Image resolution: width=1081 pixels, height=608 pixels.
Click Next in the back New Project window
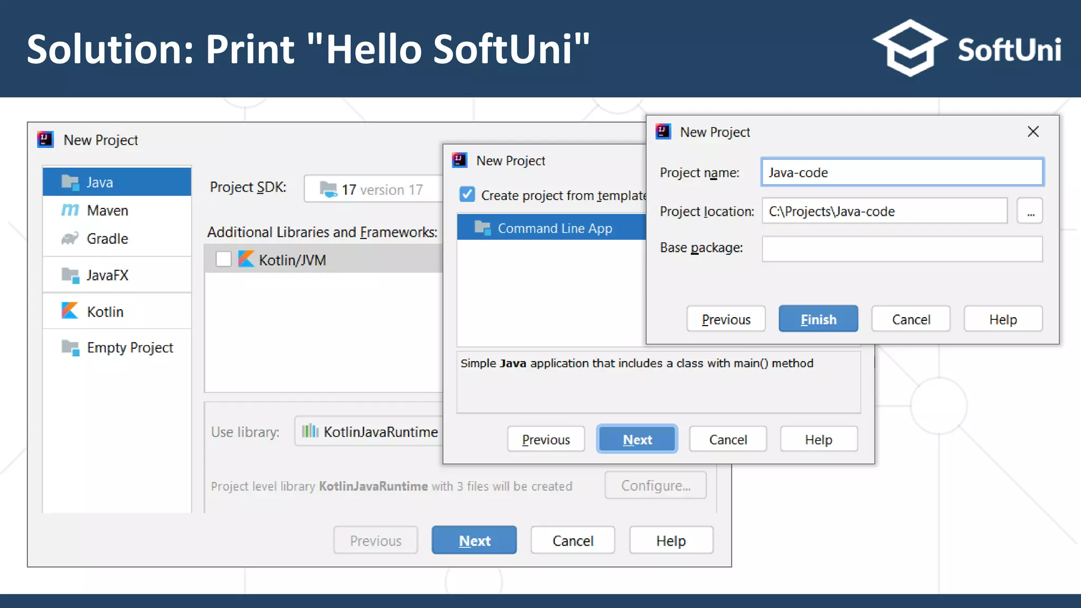[x=474, y=540]
